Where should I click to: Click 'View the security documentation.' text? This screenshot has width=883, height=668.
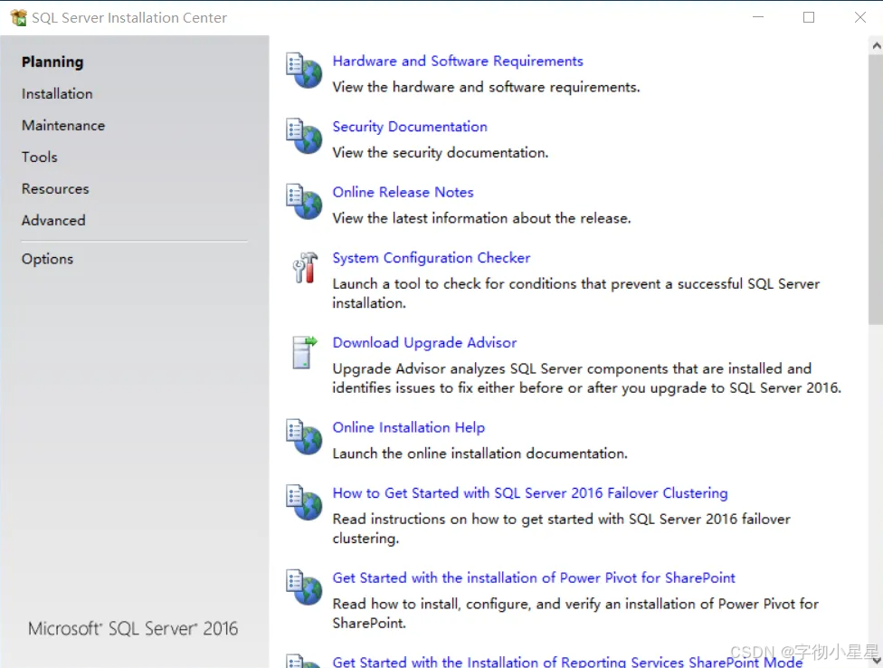pos(441,153)
